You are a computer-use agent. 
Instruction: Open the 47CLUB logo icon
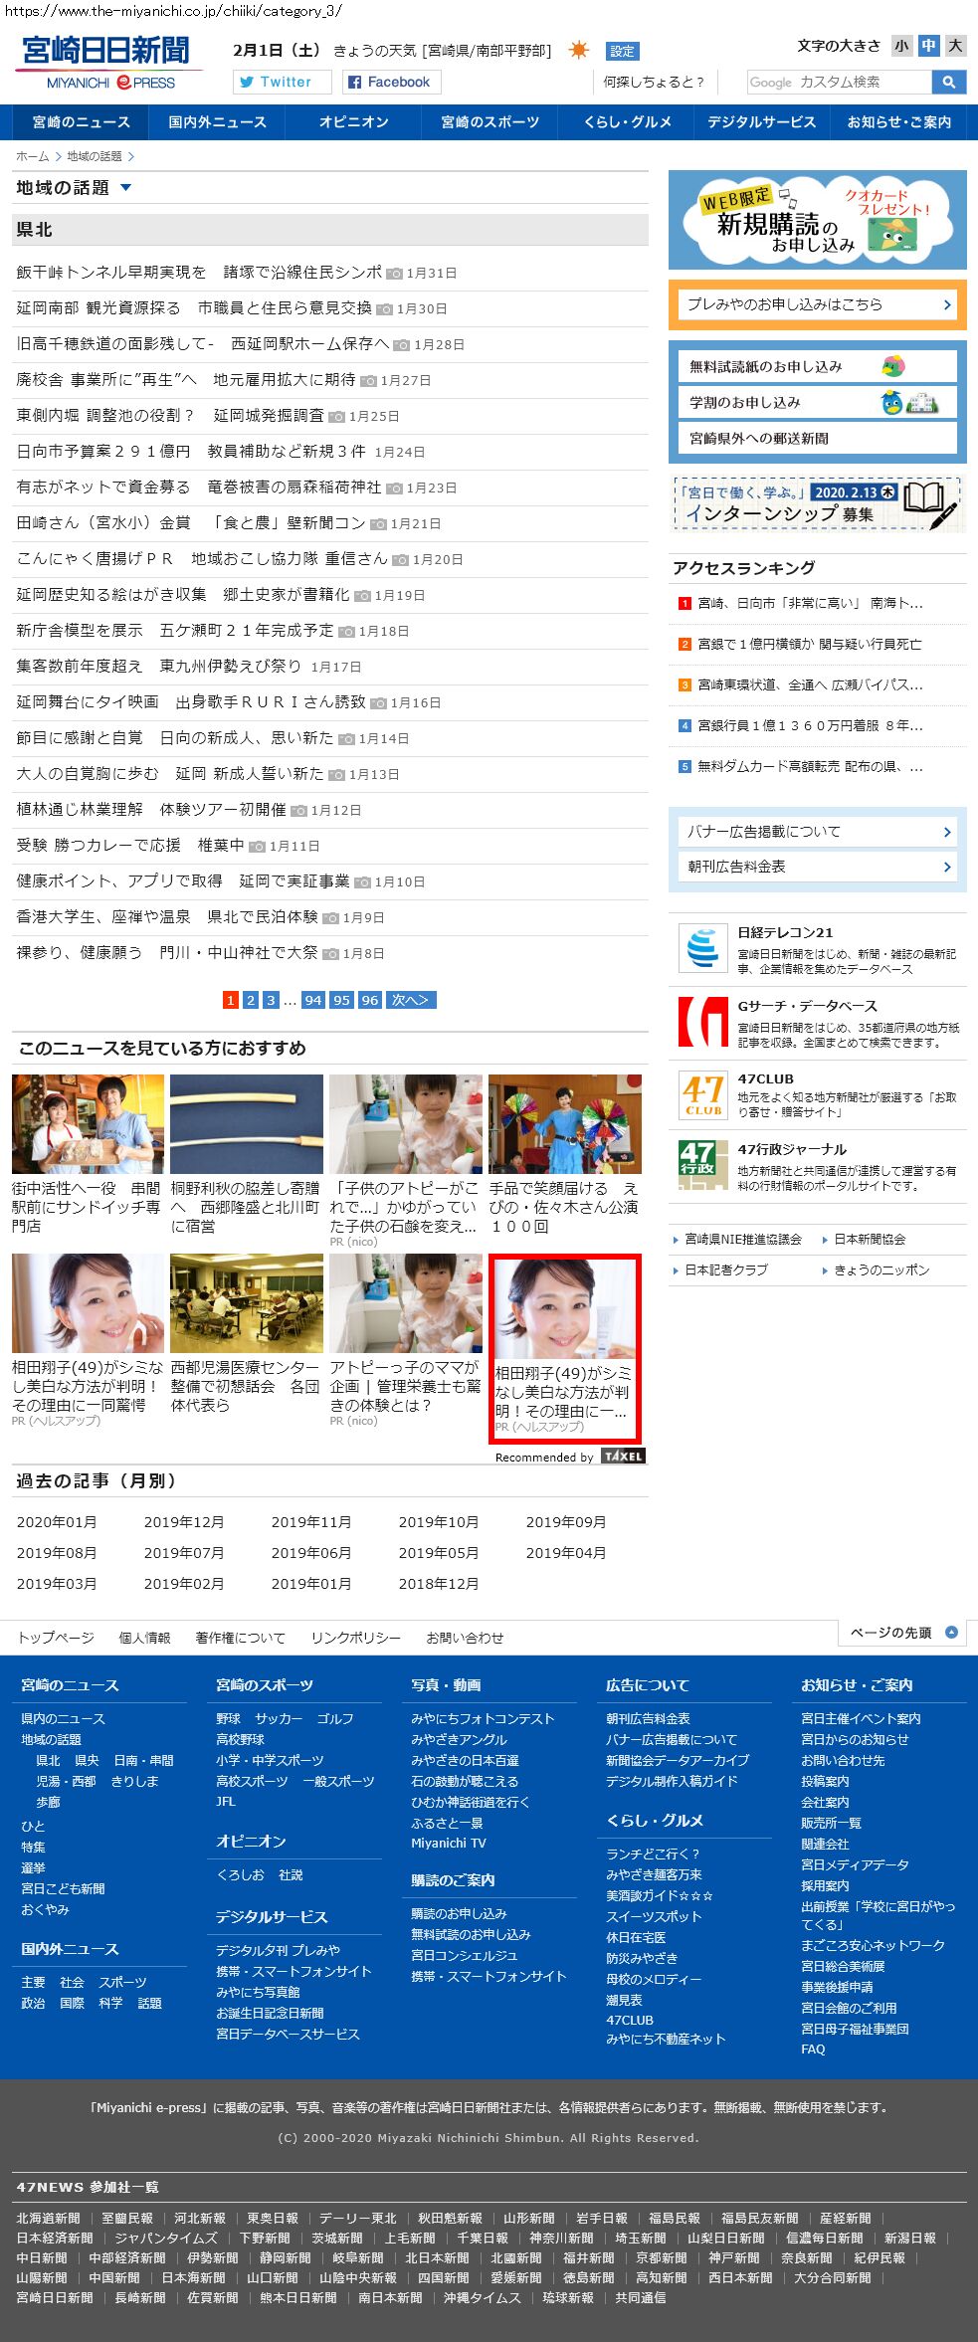(702, 1094)
